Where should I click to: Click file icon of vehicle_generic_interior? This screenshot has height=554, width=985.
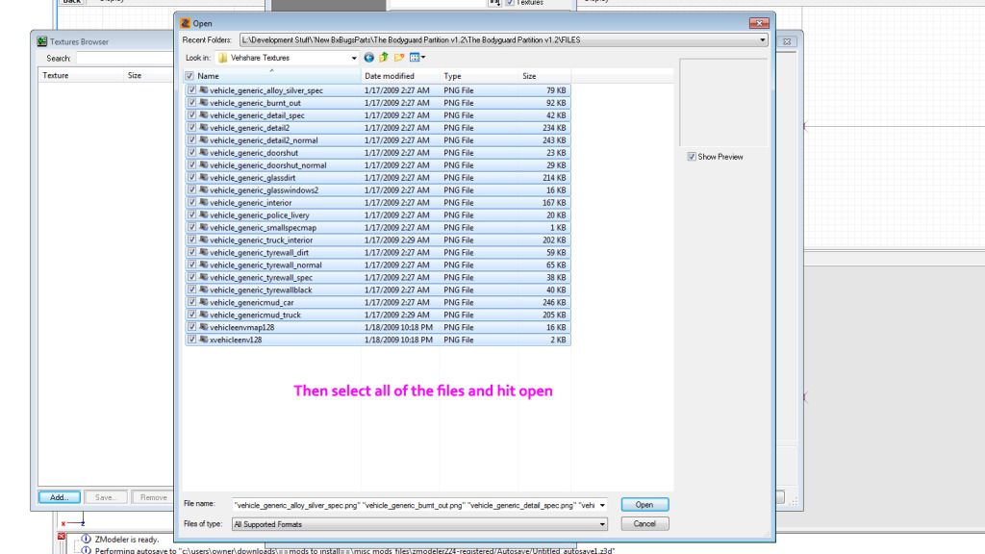coord(204,202)
